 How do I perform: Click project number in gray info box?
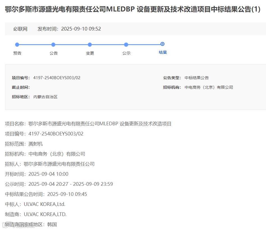coord(57,78)
